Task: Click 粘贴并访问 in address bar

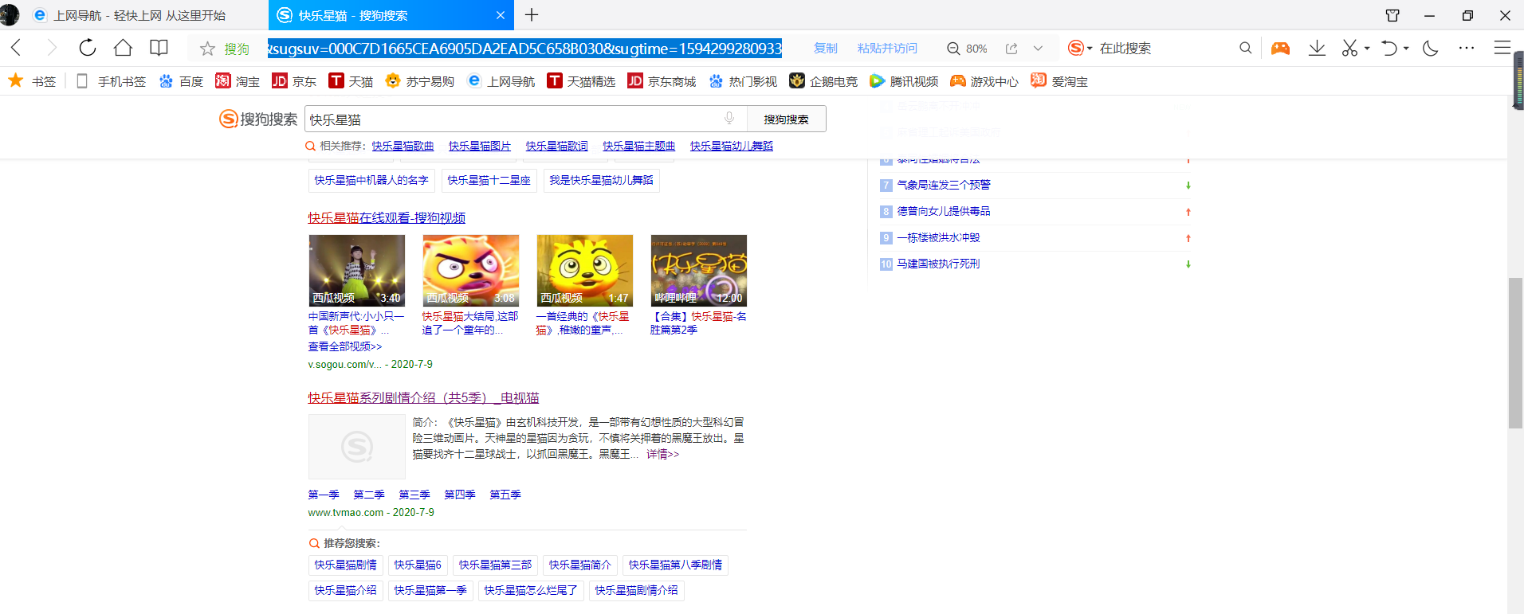Action: (x=887, y=49)
